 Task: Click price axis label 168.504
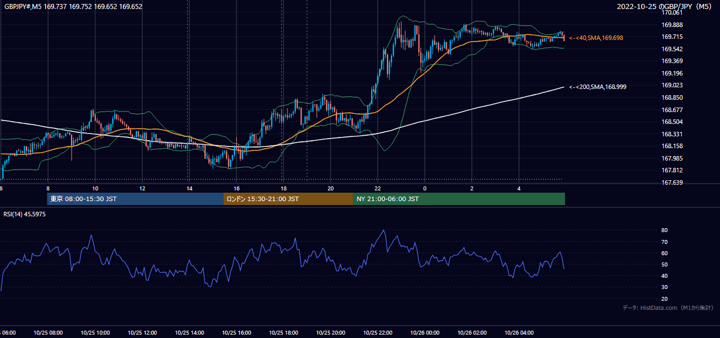coord(672,122)
